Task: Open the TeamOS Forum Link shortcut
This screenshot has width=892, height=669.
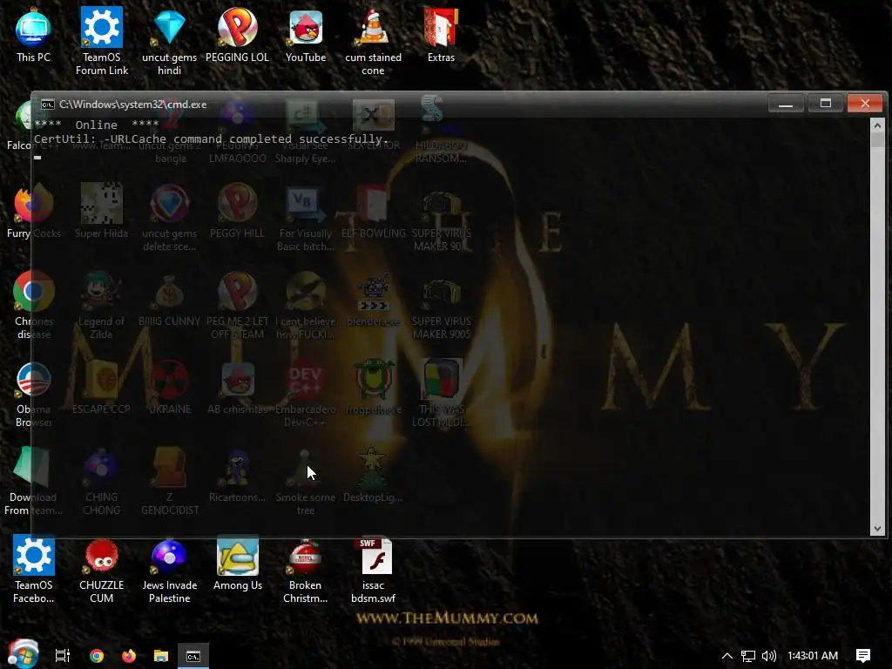Action: [102, 41]
